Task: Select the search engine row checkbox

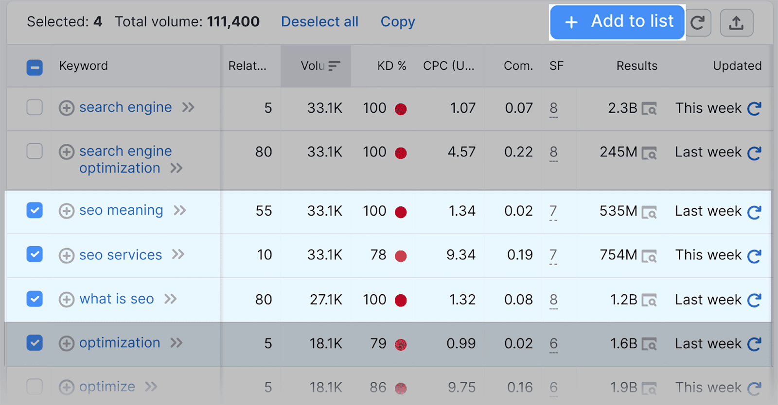Action: [35, 107]
